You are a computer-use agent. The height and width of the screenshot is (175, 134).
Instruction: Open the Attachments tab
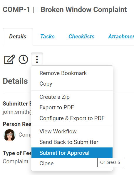coord(121,37)
